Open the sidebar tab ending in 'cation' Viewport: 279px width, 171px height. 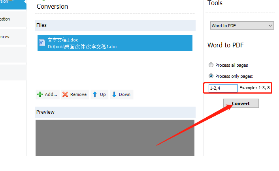[x=13, y=19]
